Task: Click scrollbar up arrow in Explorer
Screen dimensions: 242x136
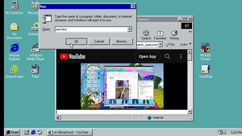Action: click(190, 52)
